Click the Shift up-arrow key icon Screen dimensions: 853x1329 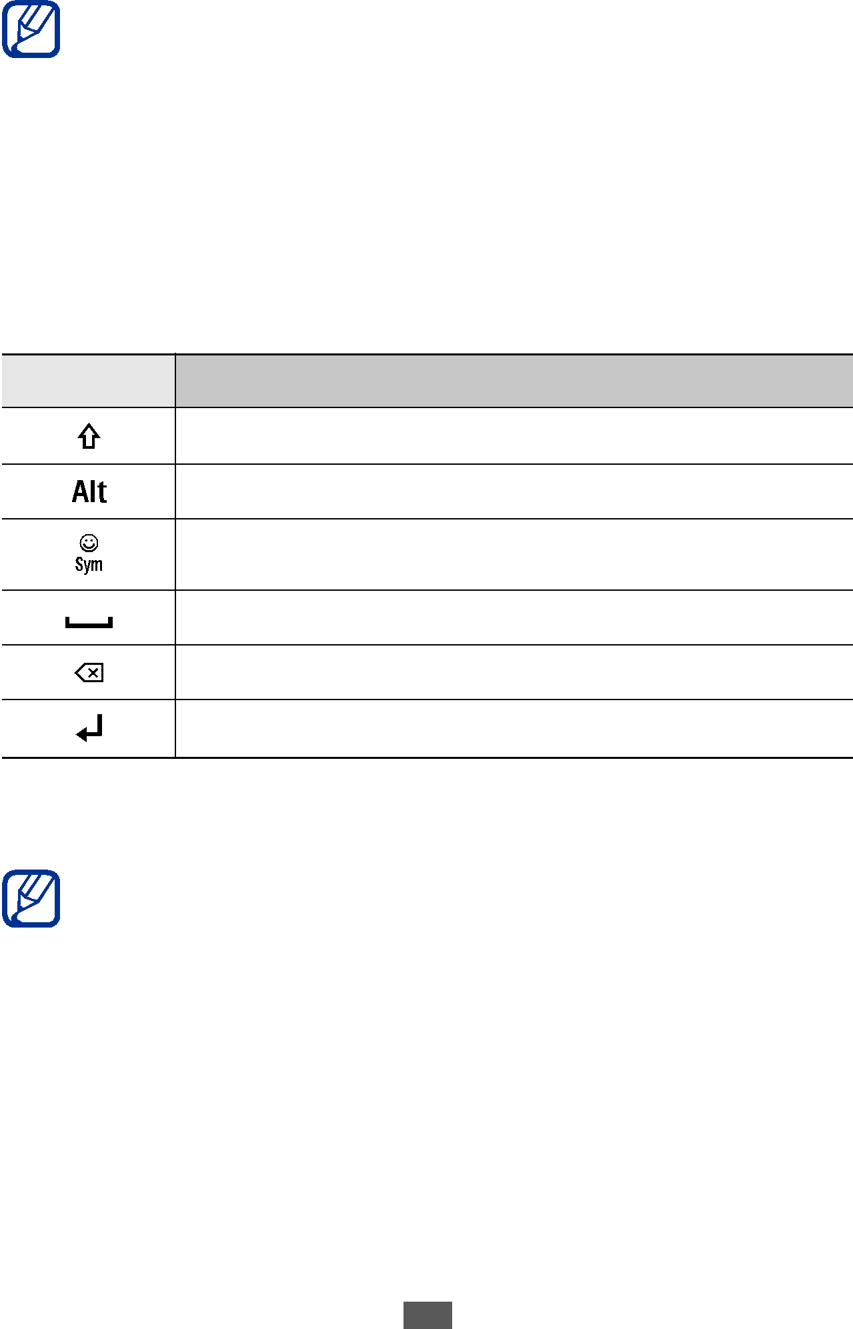89,436
